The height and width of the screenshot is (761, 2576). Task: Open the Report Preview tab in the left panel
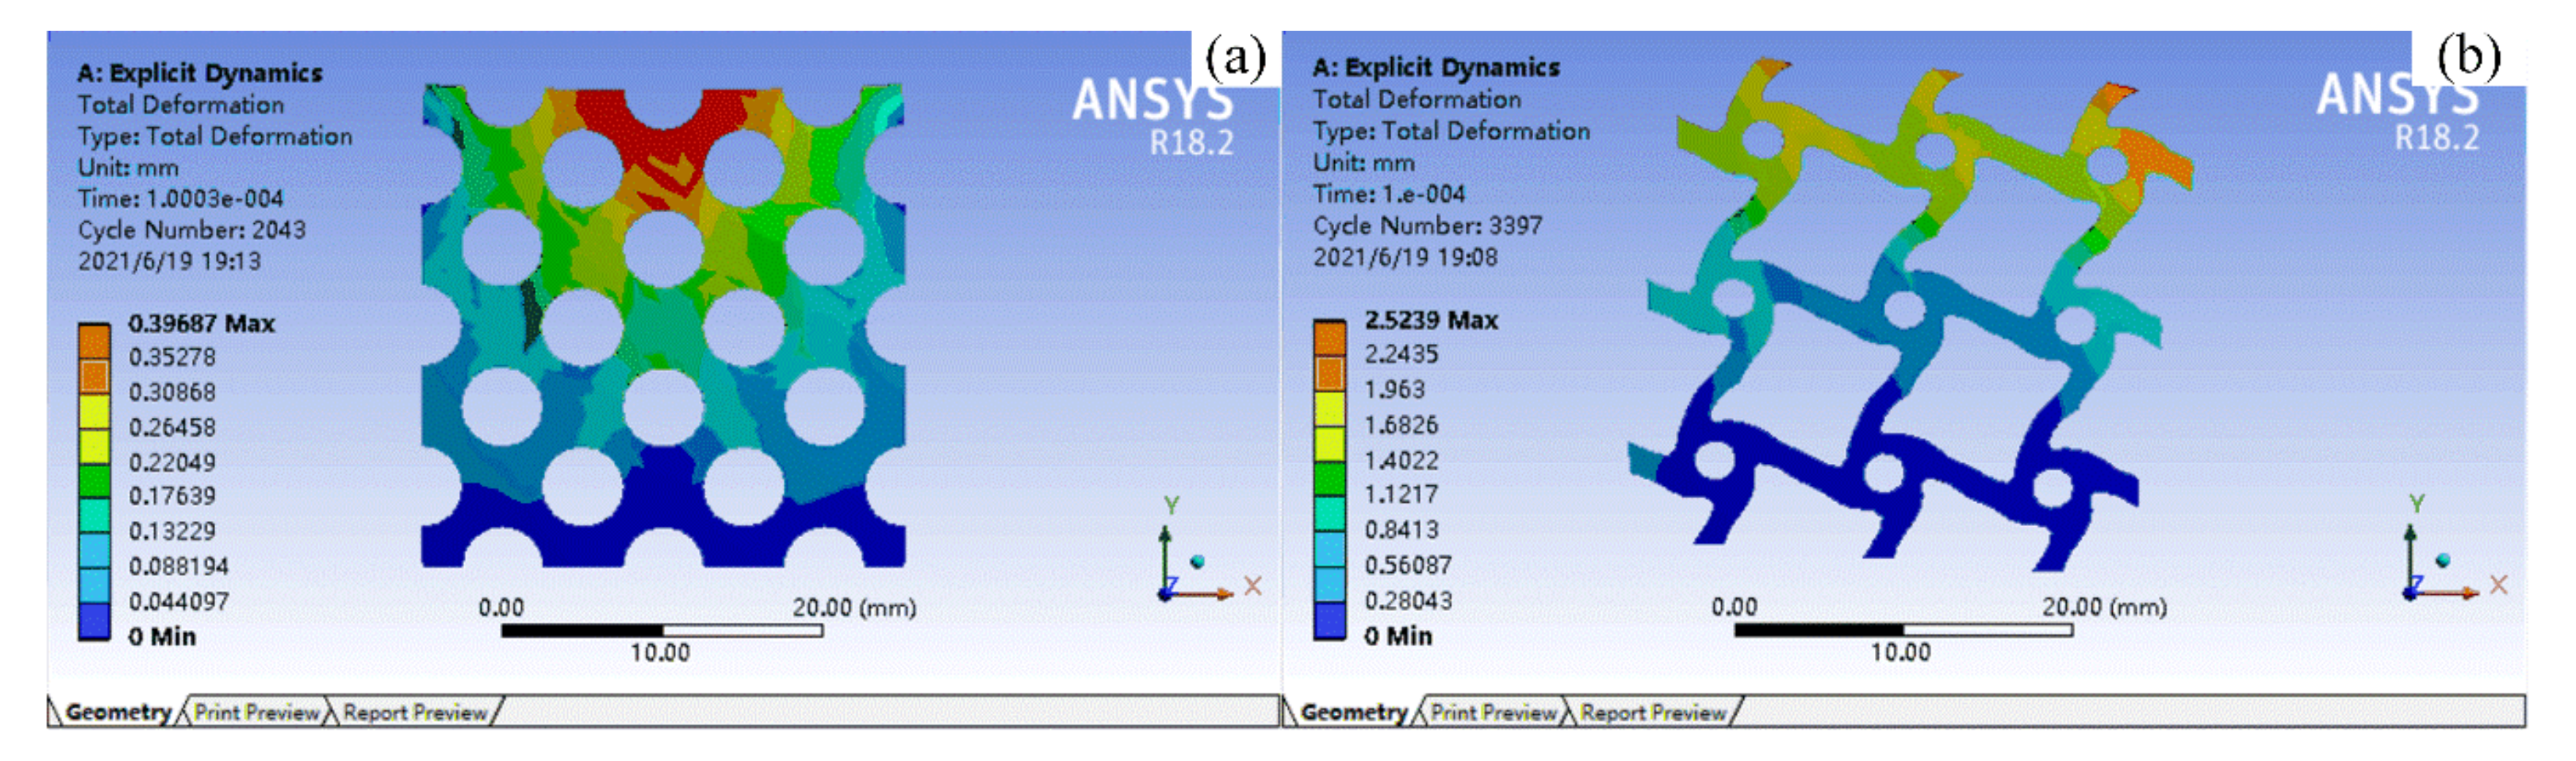[414, 712]
